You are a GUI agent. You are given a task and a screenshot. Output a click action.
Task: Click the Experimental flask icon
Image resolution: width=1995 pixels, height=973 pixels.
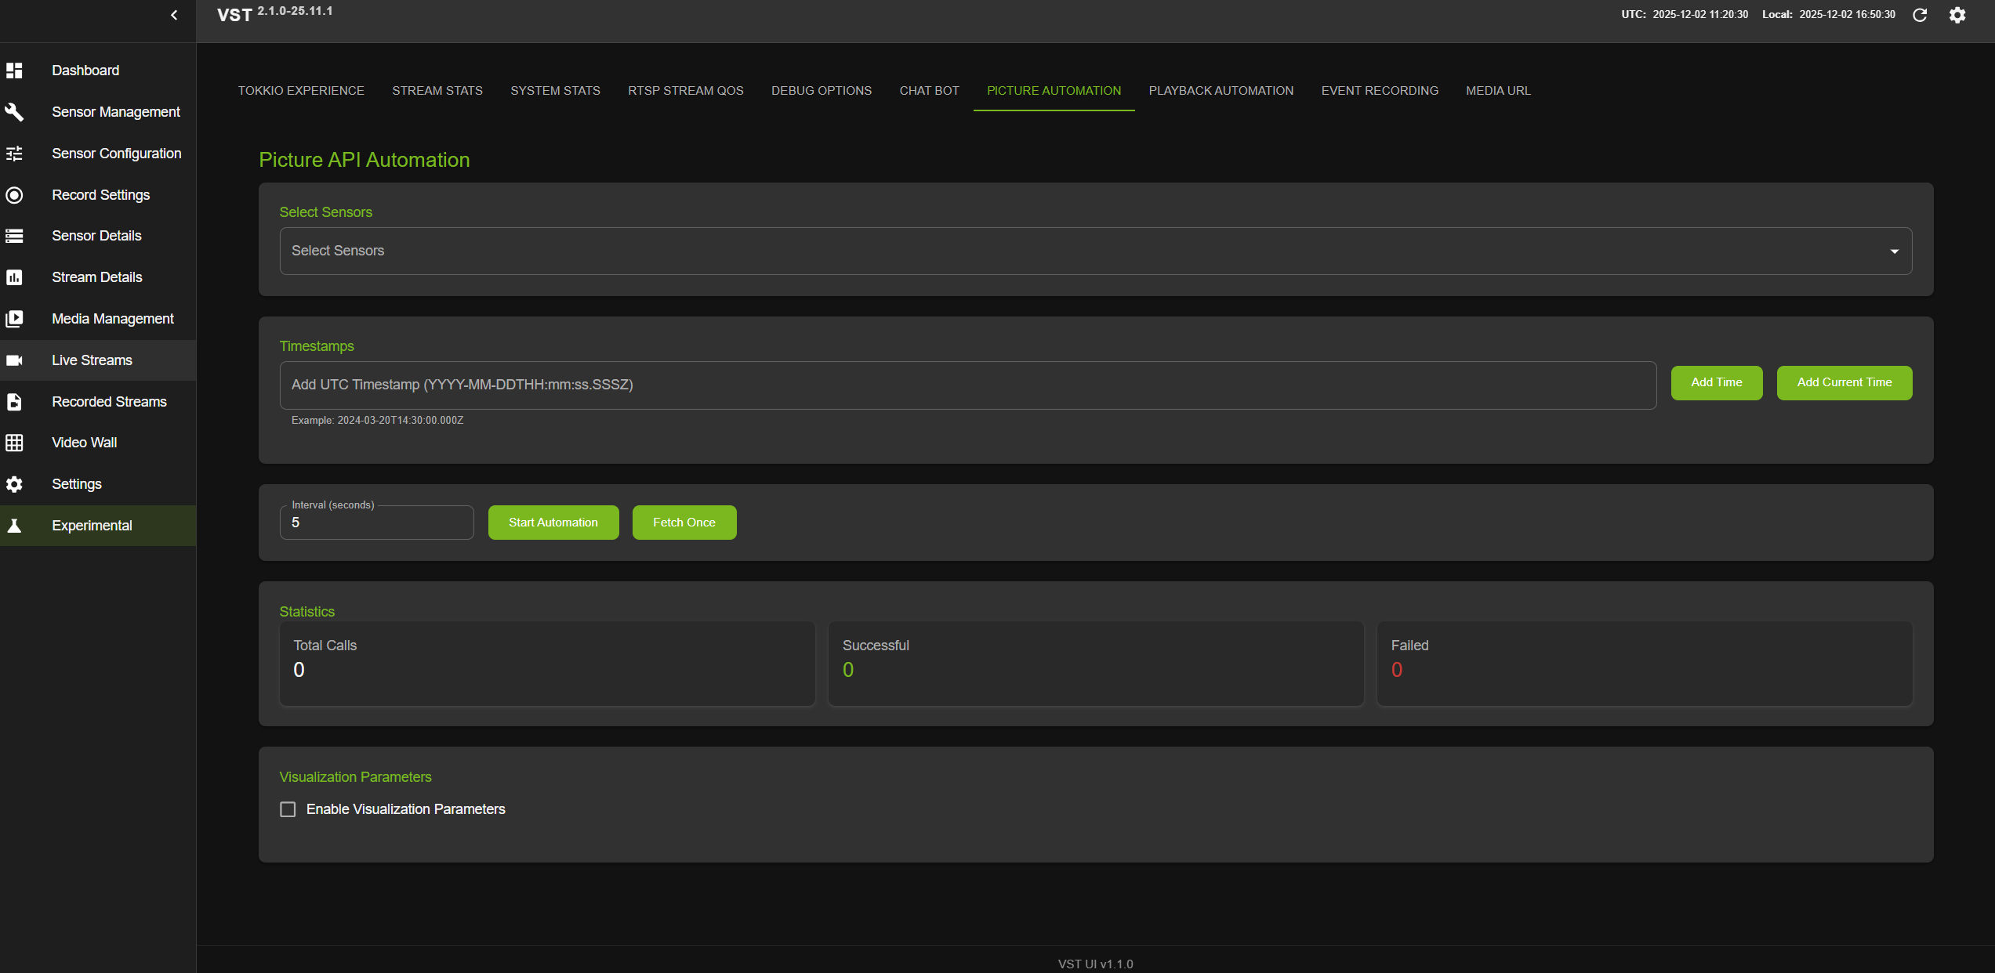[x=14, y=526]
